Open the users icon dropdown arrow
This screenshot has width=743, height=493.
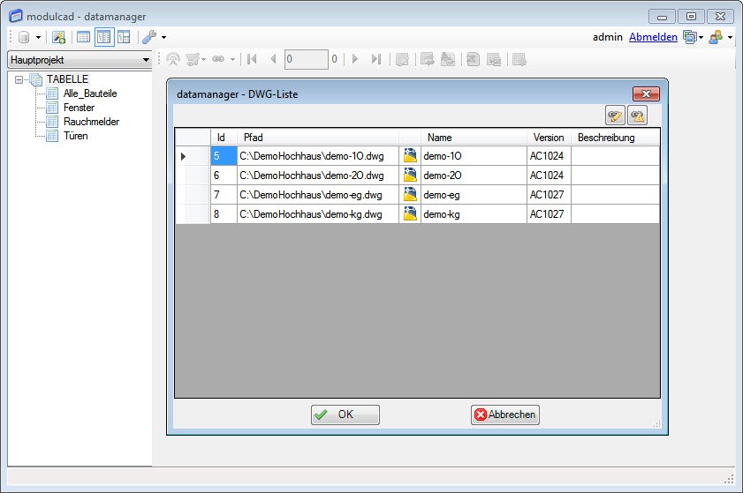click(x=730, y=37)
